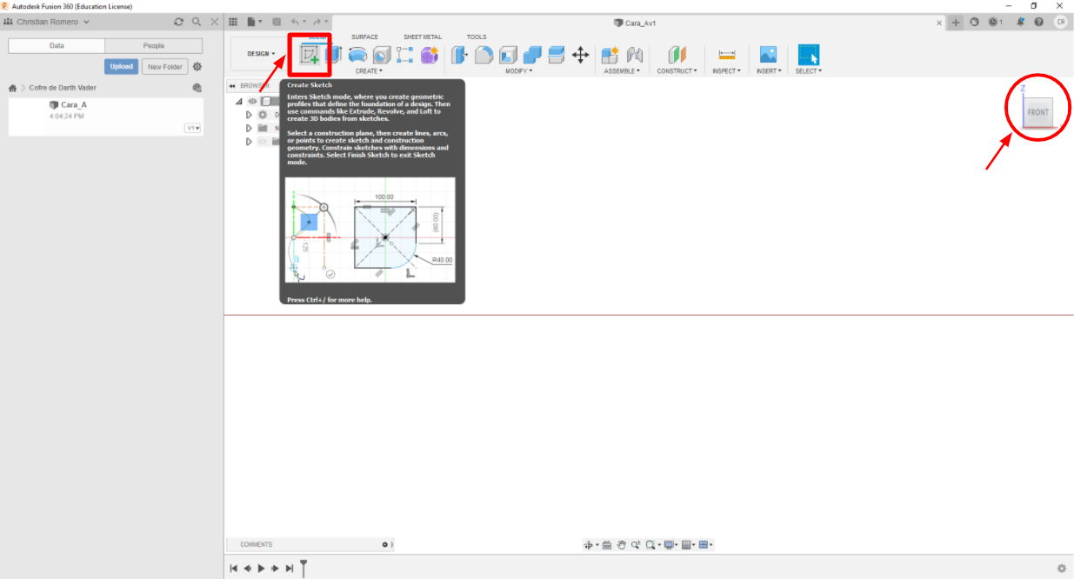
Task: Toggle the data panel grid icon
Action: [233, 22]
